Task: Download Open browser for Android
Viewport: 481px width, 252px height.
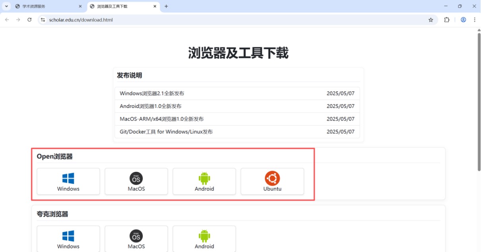Action: point(204,181)
